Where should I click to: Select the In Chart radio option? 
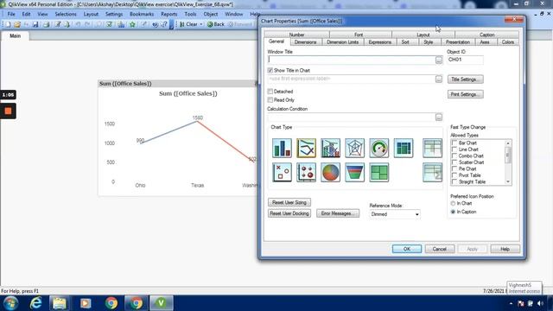point(453,204)
